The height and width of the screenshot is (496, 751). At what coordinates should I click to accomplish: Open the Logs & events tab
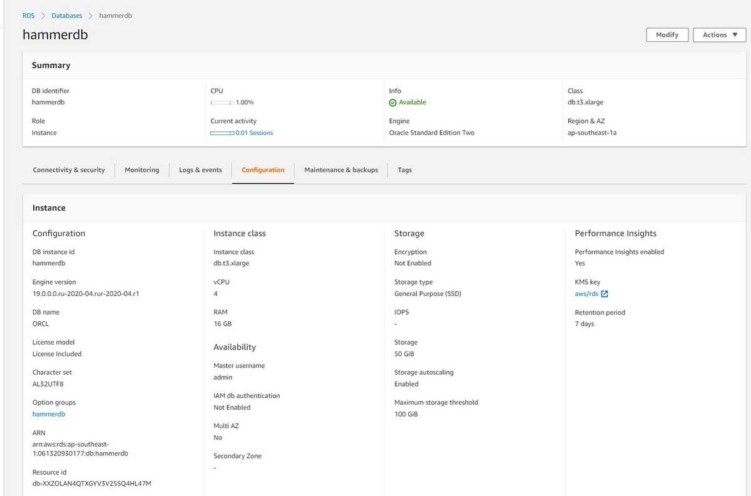[x=200, y=170]
